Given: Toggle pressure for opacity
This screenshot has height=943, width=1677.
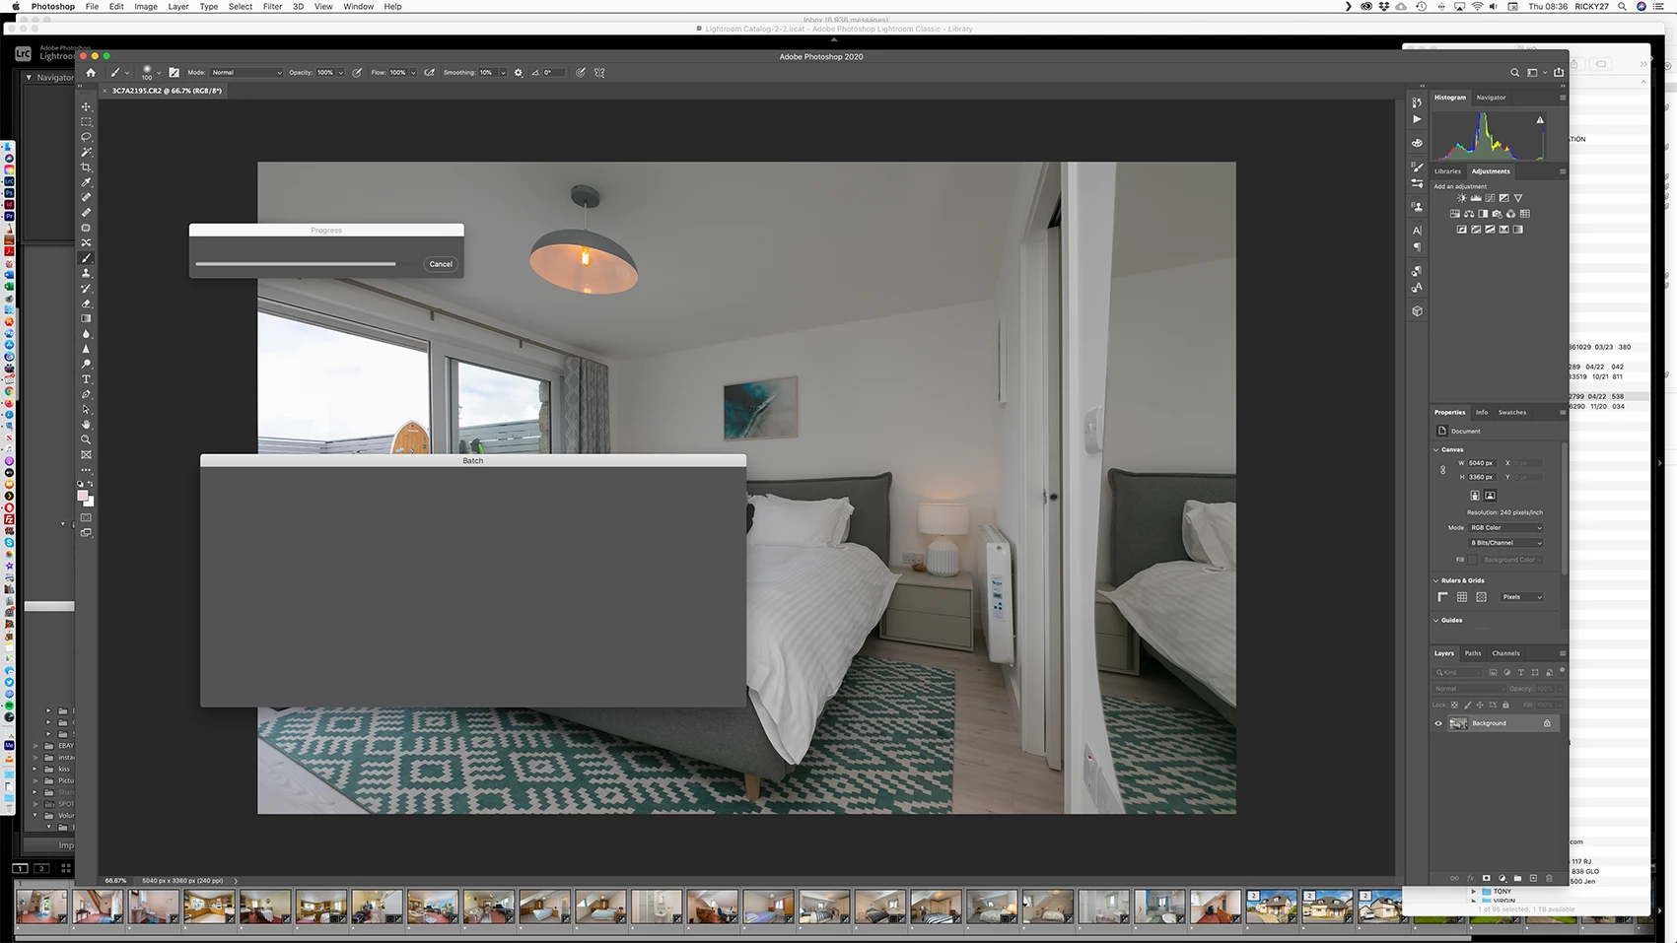Looking at the screenshot, I should pyautogui.click(x=357, y=72).
